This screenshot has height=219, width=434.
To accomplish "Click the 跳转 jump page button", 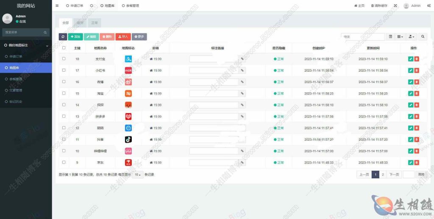I will [x=421, y=175].
